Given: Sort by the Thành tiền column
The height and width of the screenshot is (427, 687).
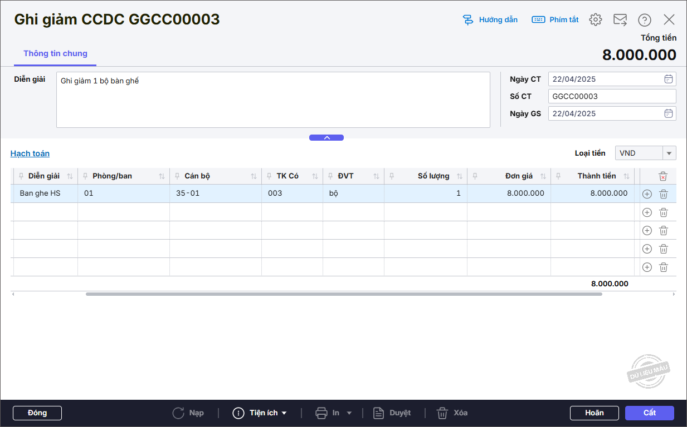Looking at the screenshot, I should tap(626, 176).
